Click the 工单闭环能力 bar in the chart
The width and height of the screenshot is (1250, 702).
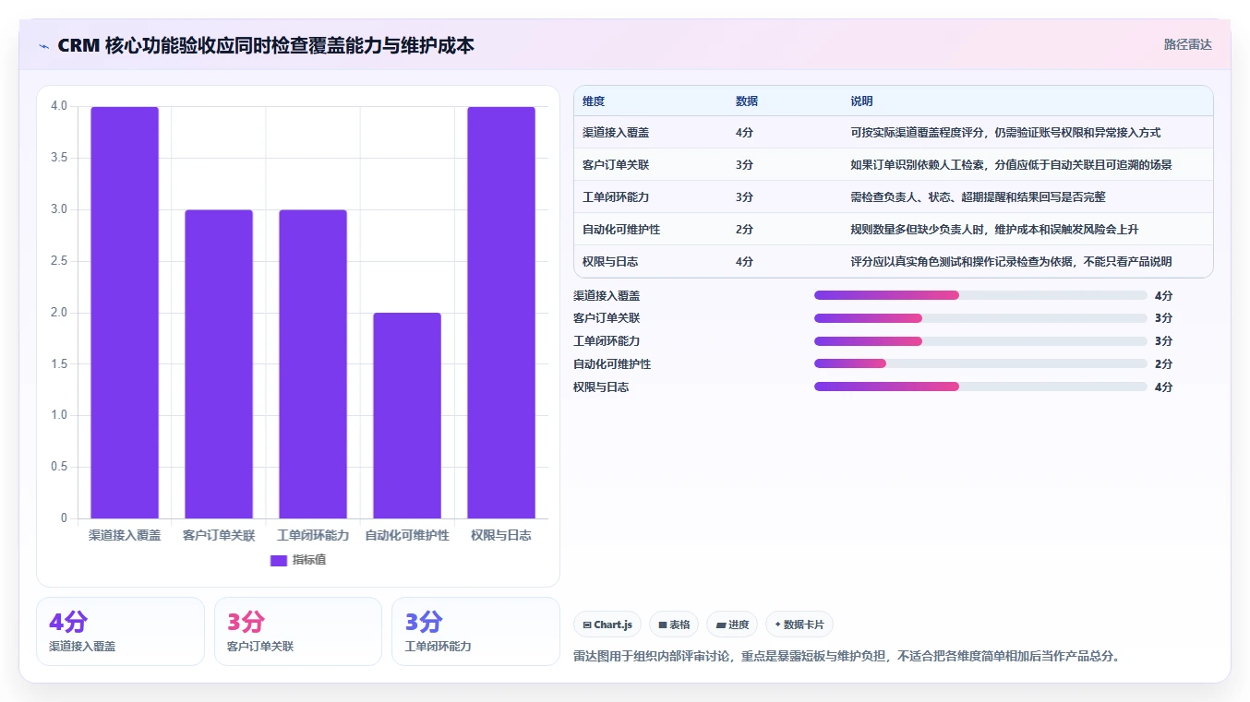pos(313,364)
